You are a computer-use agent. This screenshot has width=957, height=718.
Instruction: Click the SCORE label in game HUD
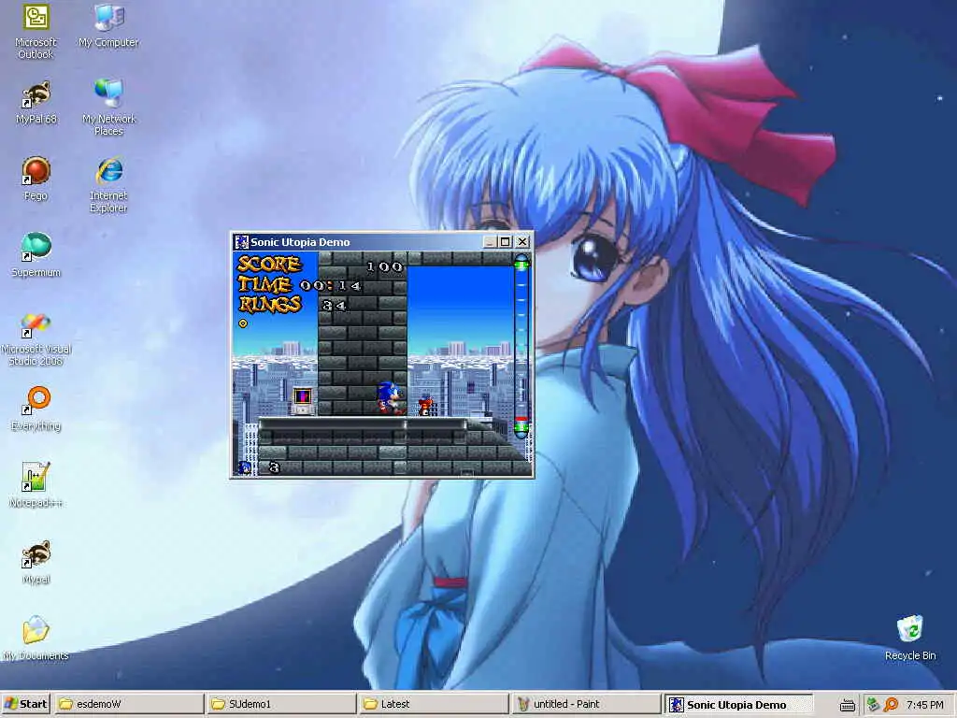pos(269,265)
